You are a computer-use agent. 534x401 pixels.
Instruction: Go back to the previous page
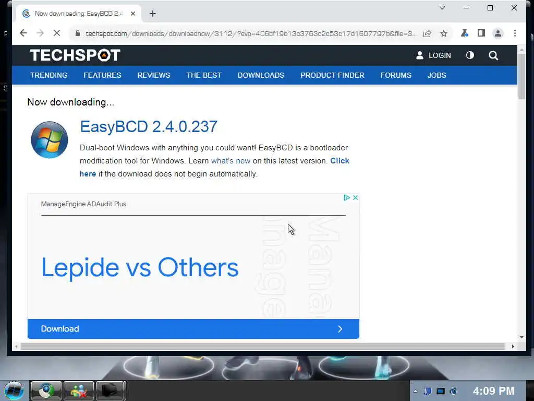(x=23, y=33)
